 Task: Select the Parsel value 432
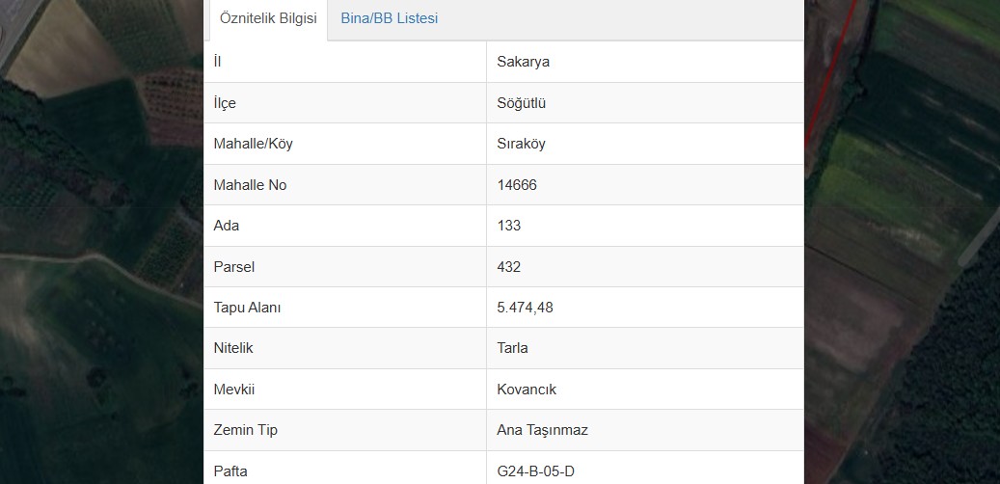pyautogui.click(x=509, y=266)
